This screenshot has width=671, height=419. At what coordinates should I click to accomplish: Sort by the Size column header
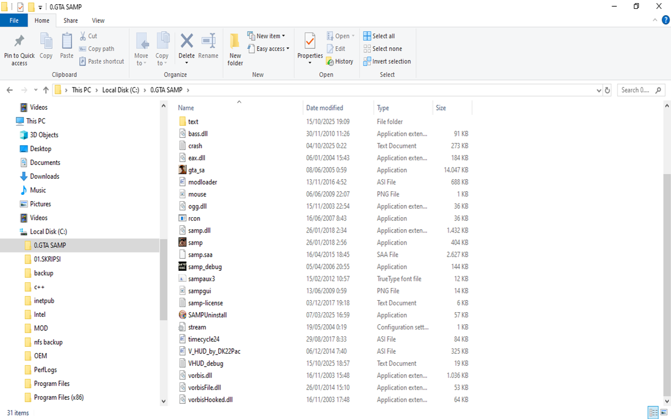(452, 108)
